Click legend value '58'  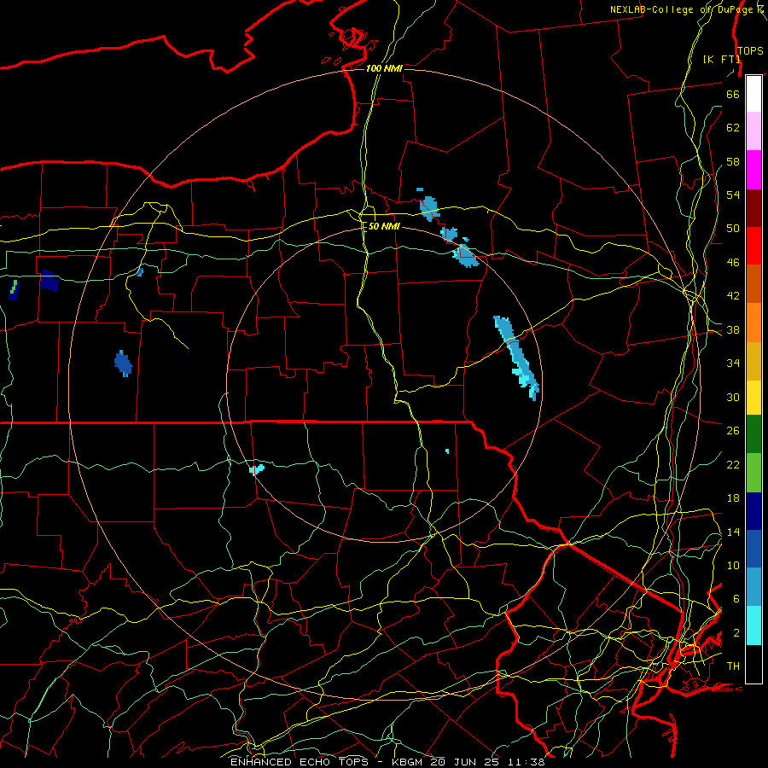pyautogui.click(x=733, y=161)
